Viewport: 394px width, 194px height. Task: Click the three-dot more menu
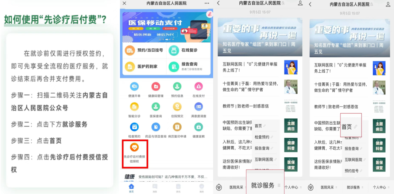(207, 3)
